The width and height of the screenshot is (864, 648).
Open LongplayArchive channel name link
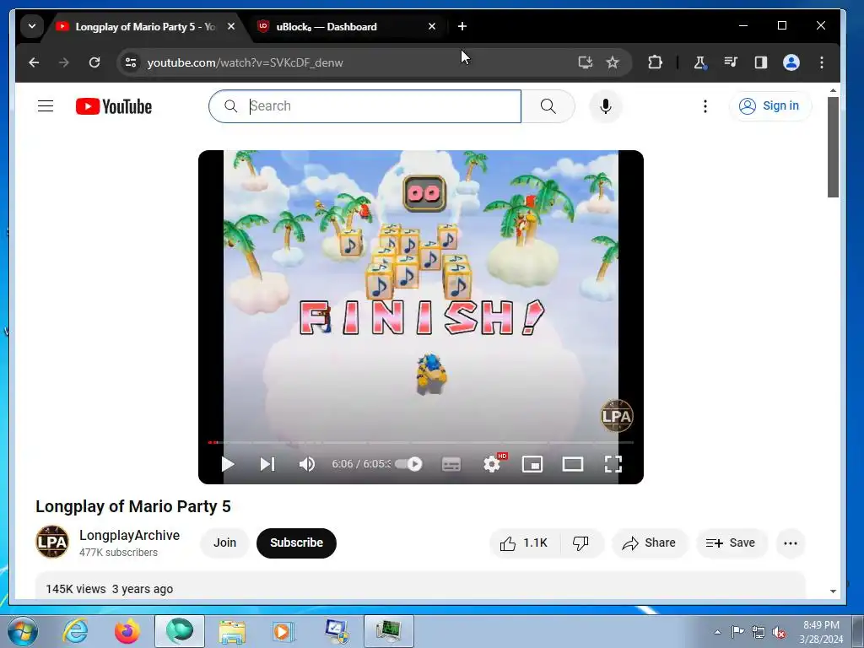tap(129, 535)
